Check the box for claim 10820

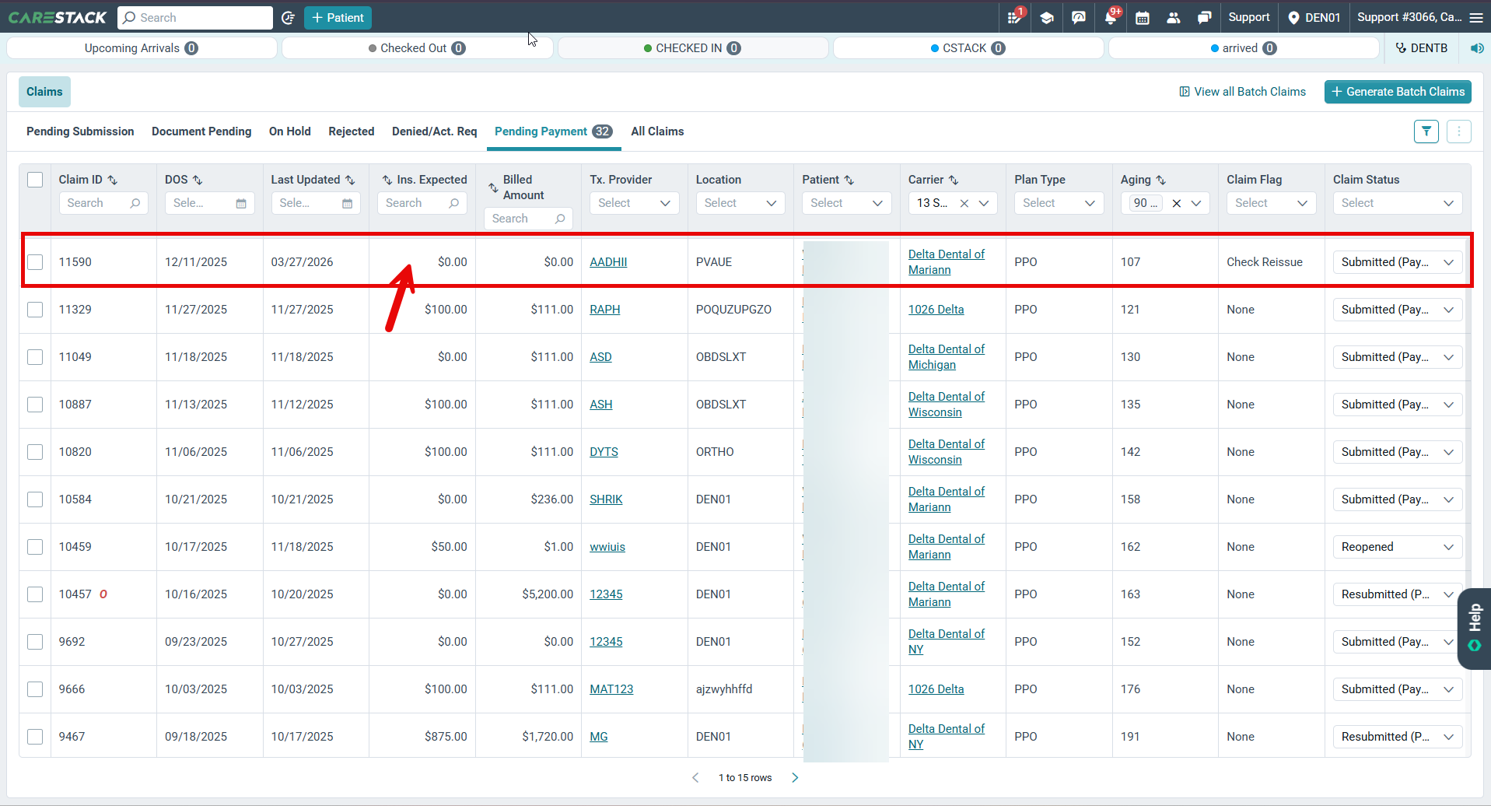tap(35, 452)
